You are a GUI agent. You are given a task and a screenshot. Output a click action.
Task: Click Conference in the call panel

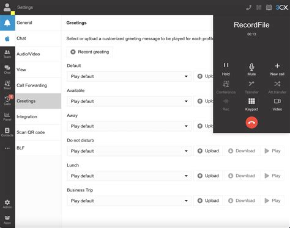click(x=226, y=87)
